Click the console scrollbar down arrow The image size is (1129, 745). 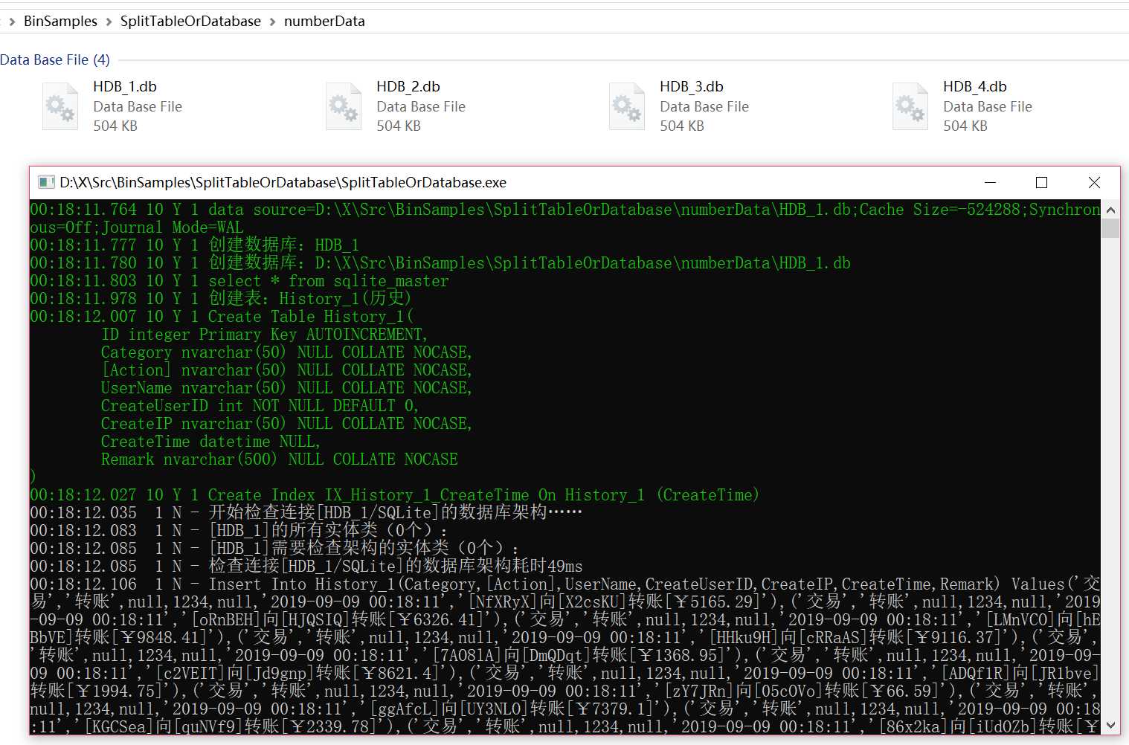1110,725
